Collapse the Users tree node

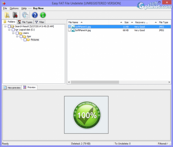(x=13, y=33)
